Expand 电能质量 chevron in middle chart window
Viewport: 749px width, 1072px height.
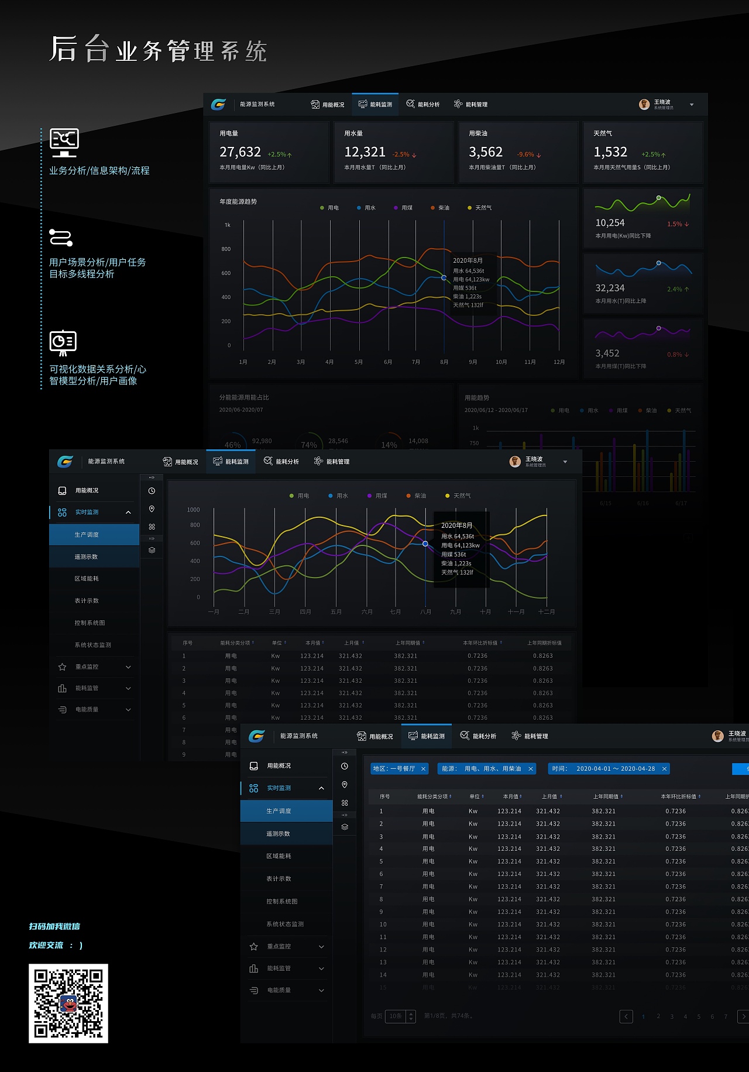pos(128,710)
